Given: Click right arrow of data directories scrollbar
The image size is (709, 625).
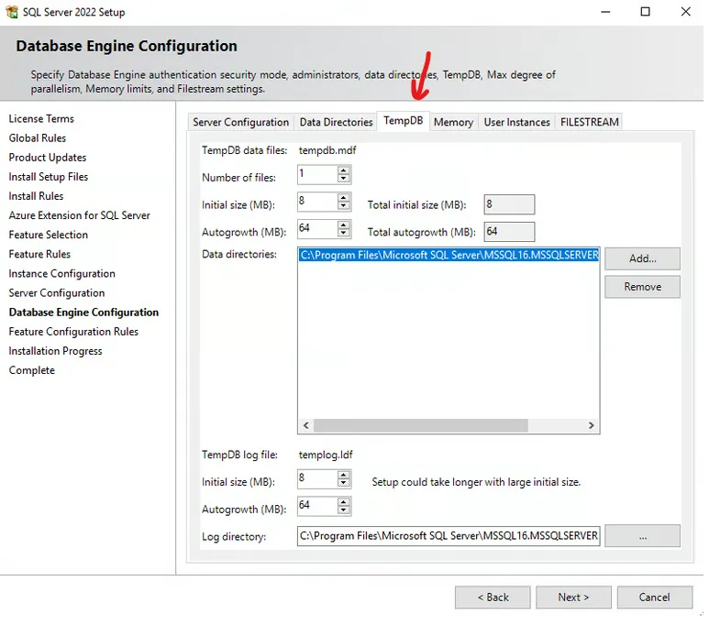Looking at the screenshot, I should tap(591, 425).
